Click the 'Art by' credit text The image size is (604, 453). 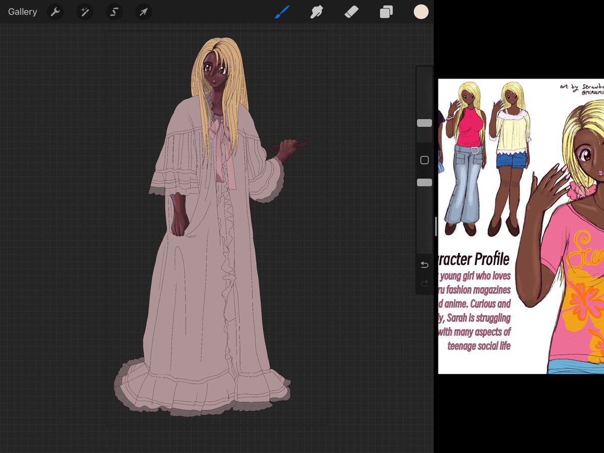tap(569, 87)
